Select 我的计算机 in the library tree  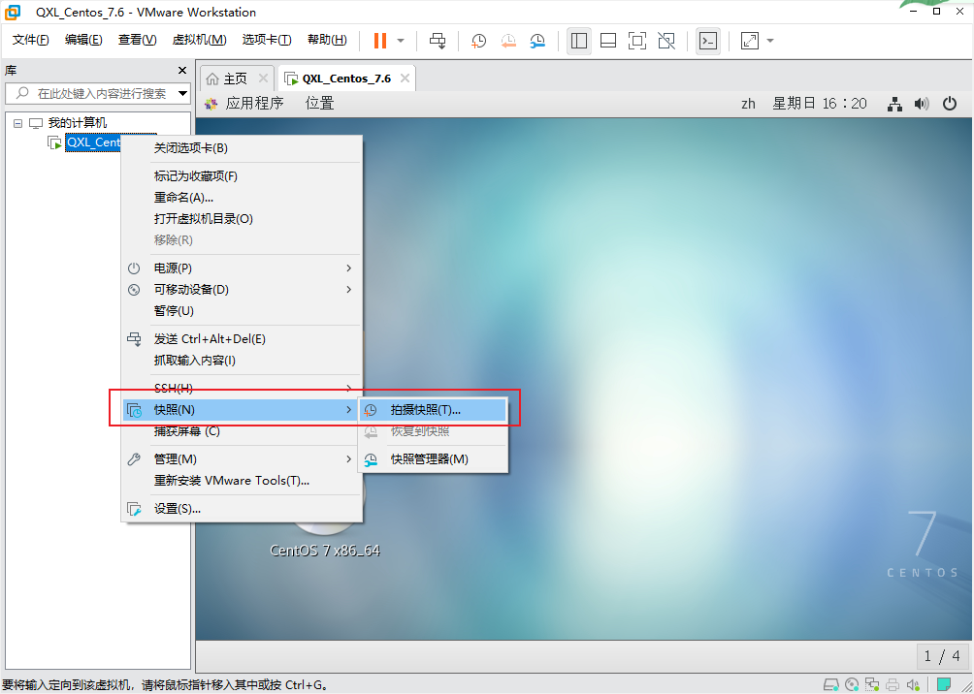(x=78, y=123)
